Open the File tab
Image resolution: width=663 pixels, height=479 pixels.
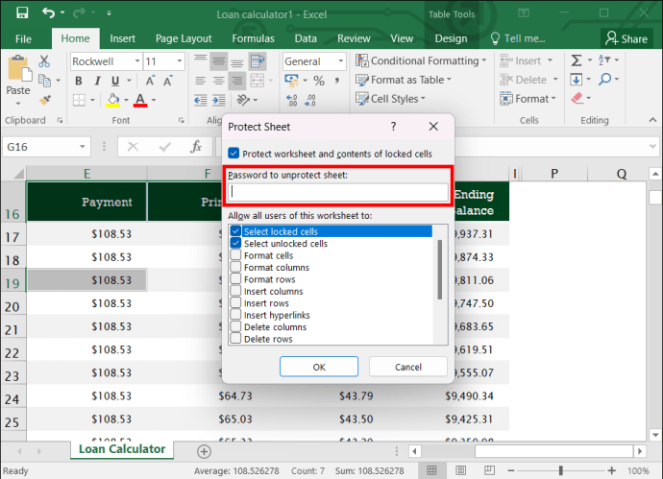[x=23, y=38]
